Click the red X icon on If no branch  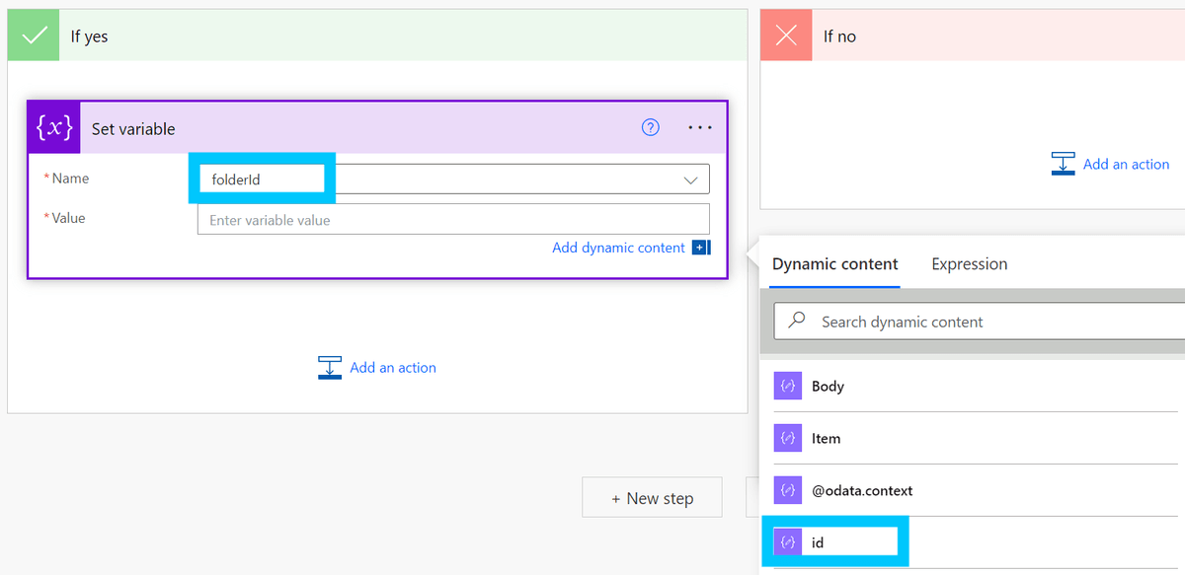click(x=785, y=36)
